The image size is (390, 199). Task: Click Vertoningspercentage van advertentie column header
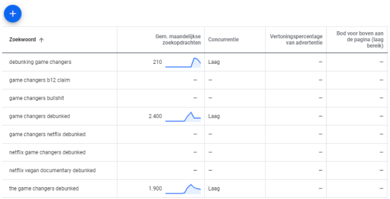(296, 40)
